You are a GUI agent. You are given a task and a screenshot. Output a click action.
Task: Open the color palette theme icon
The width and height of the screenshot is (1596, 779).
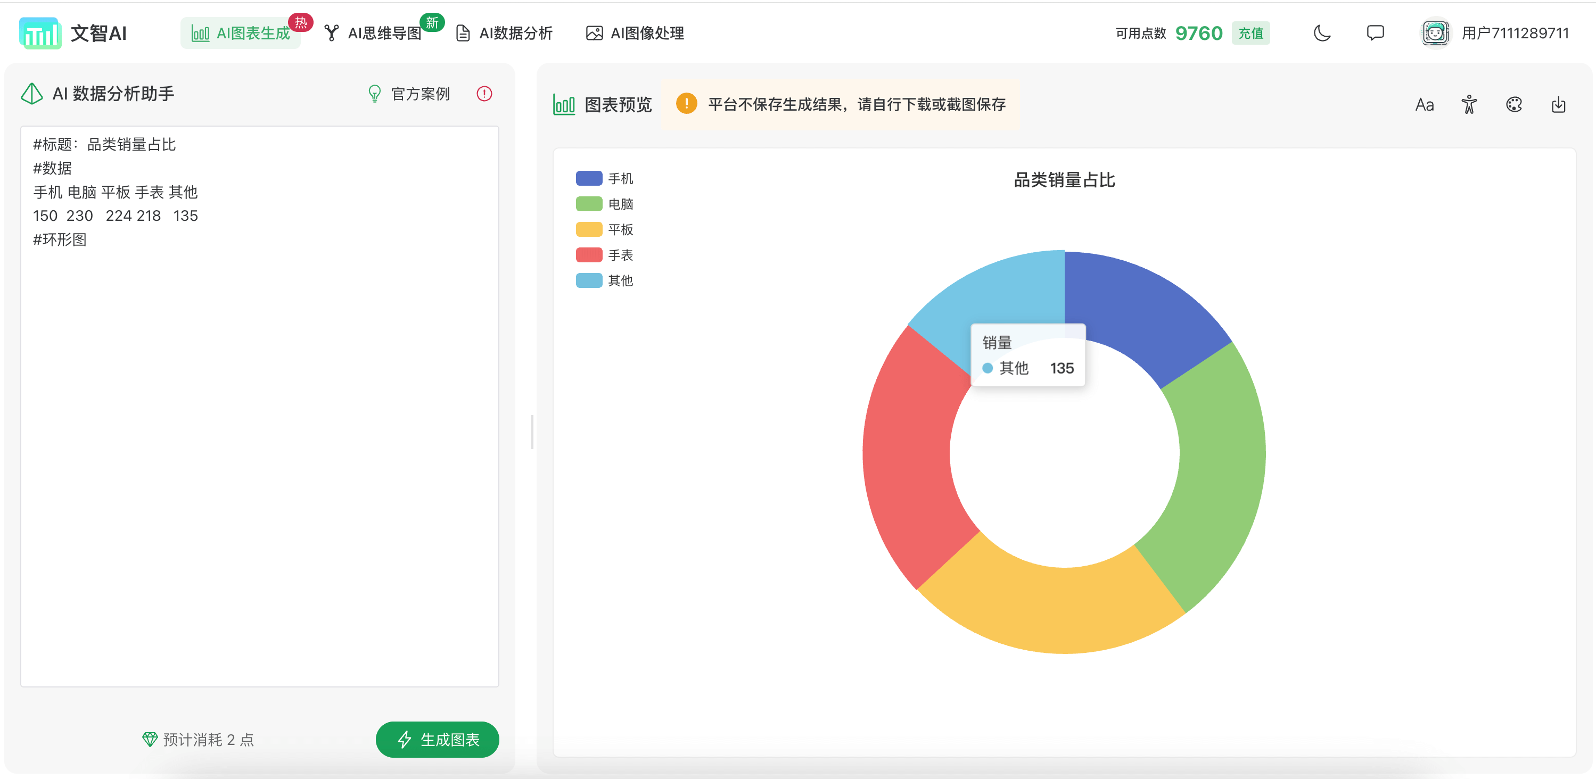click(x=1513, y=105)
